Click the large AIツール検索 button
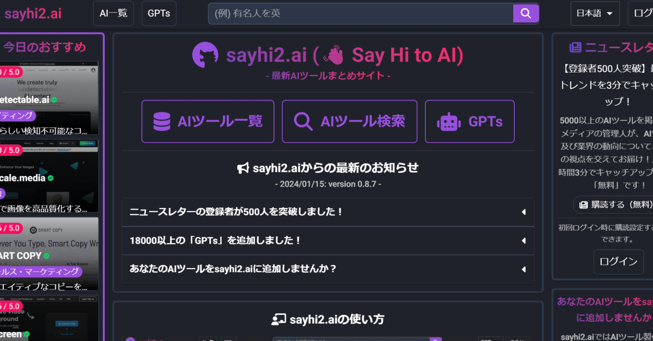Image resolution: width=653 pixels, height=341 pixels. (x=349, y=121)
